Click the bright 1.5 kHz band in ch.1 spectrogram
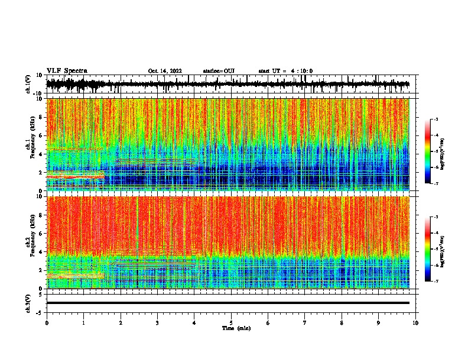Viewport: 468px width, 362px height. pos(75,177)
